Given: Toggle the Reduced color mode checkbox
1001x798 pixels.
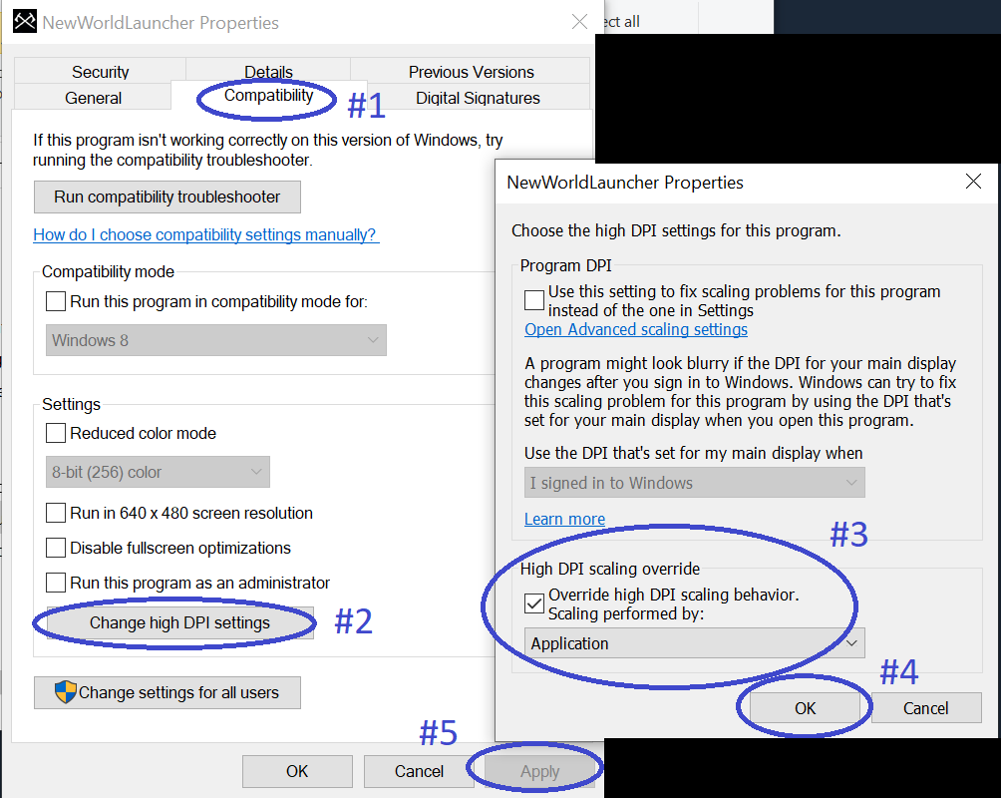Looking at the screenshot, I should tap(56, 433).
